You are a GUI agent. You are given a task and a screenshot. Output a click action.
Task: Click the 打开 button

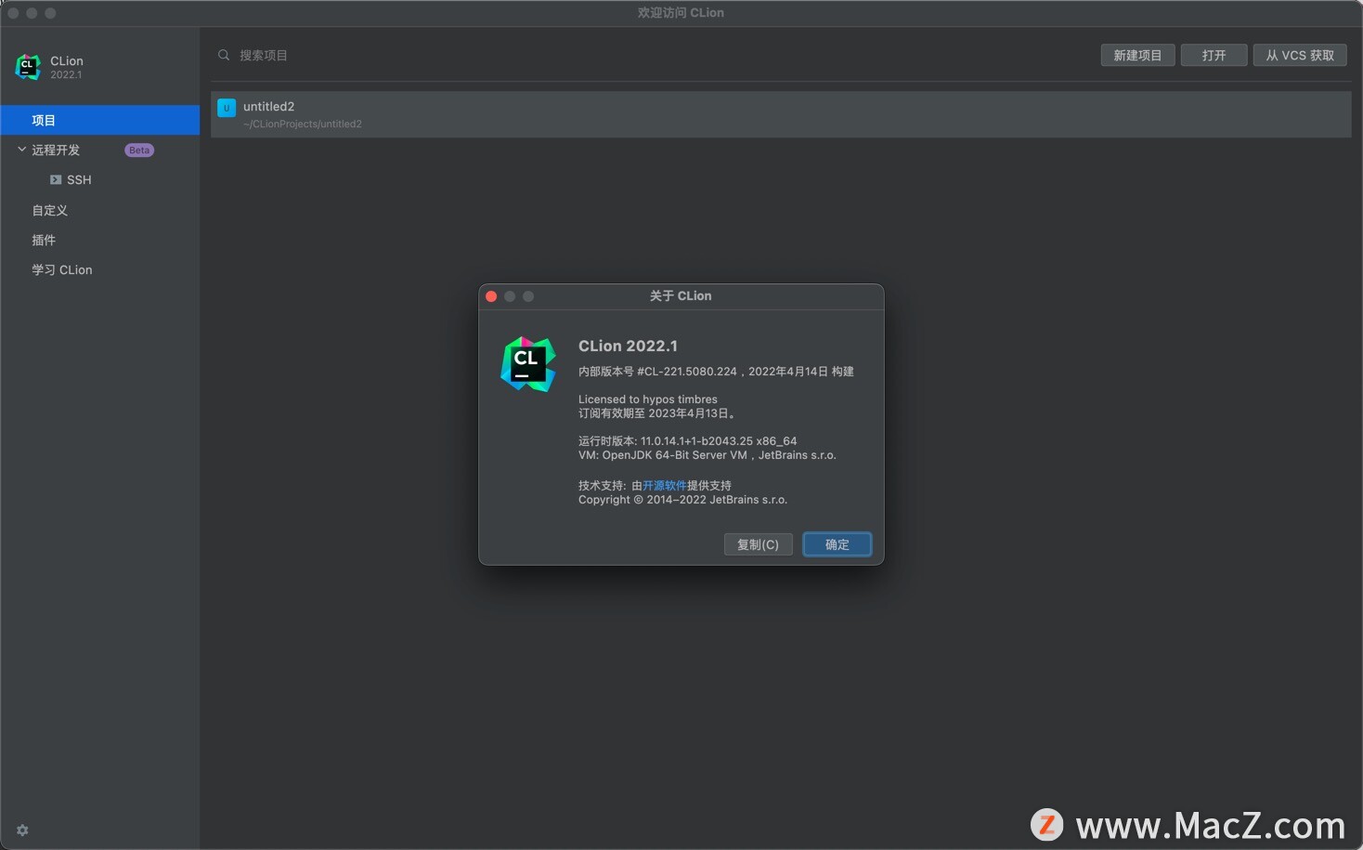[x=1214, y=56]
